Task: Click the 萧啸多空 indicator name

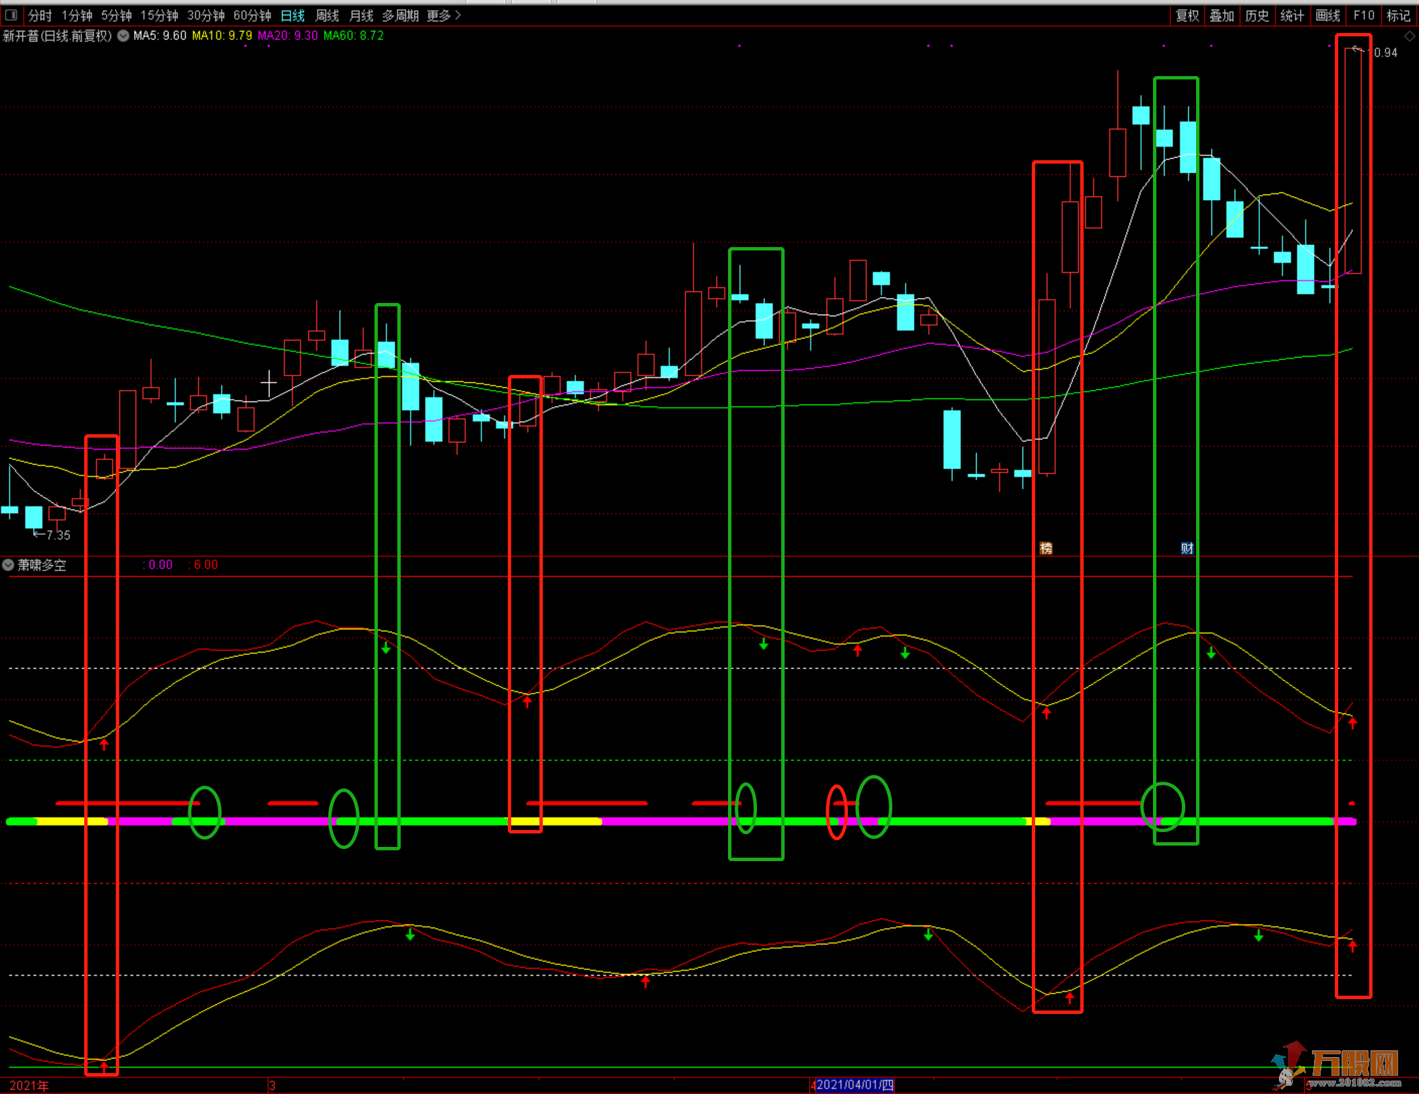Action: pyautogui.click(x=42, y=565)
